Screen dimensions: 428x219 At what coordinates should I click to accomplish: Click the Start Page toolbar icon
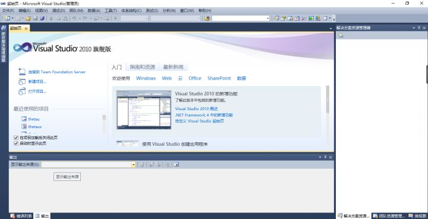coord(317,18)
